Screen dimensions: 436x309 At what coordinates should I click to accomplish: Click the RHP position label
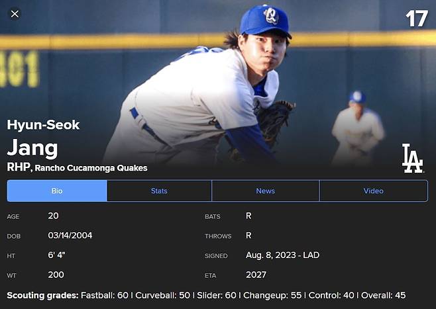pos(18,167)
